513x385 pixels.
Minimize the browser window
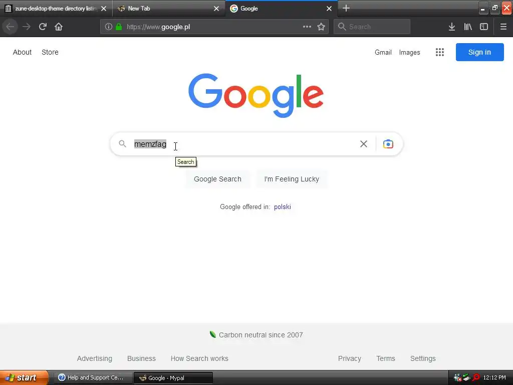coord(483,8)
